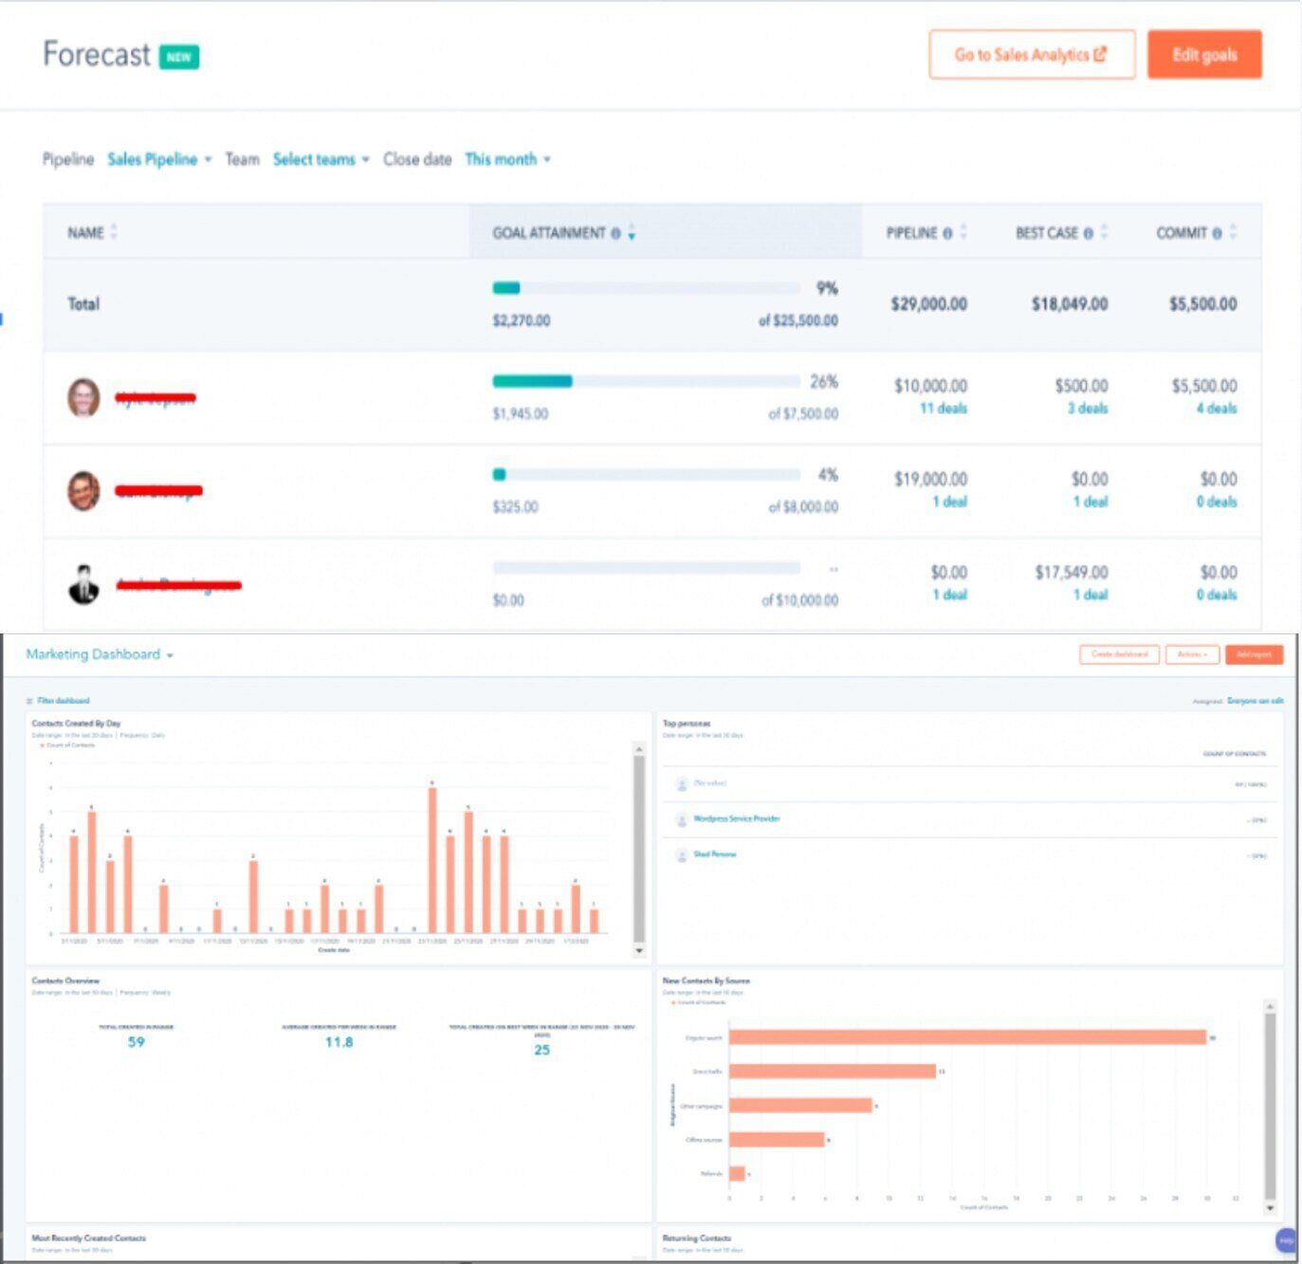Click the Create dashboard button
This screenshot has height=1264, width=1302.
1119,654
